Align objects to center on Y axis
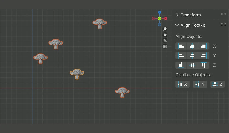This screenshot has height=133, width=229. (192, 56)
